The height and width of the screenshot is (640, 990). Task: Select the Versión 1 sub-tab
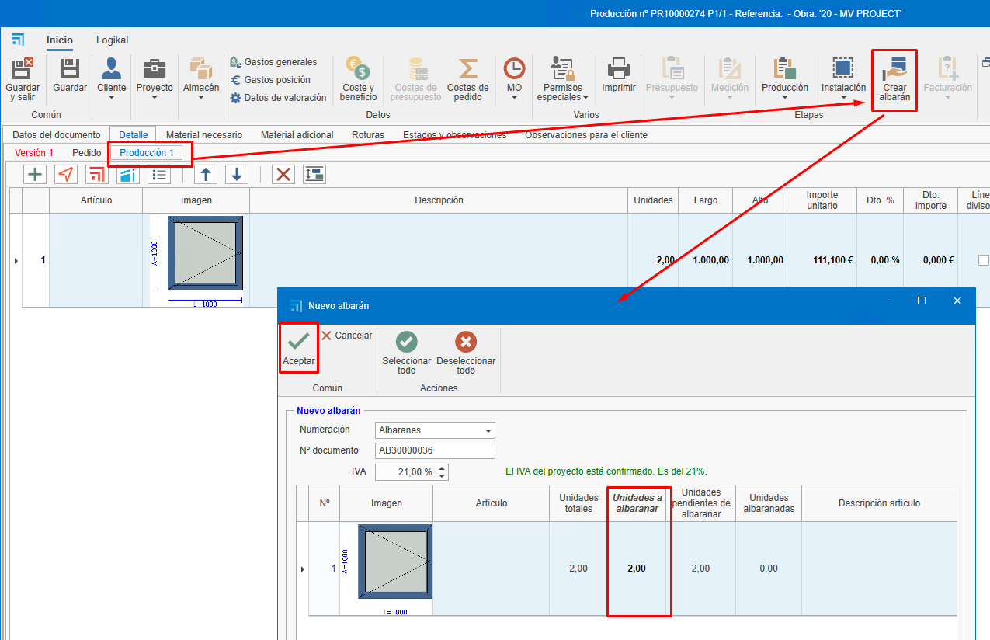point(34,153)
